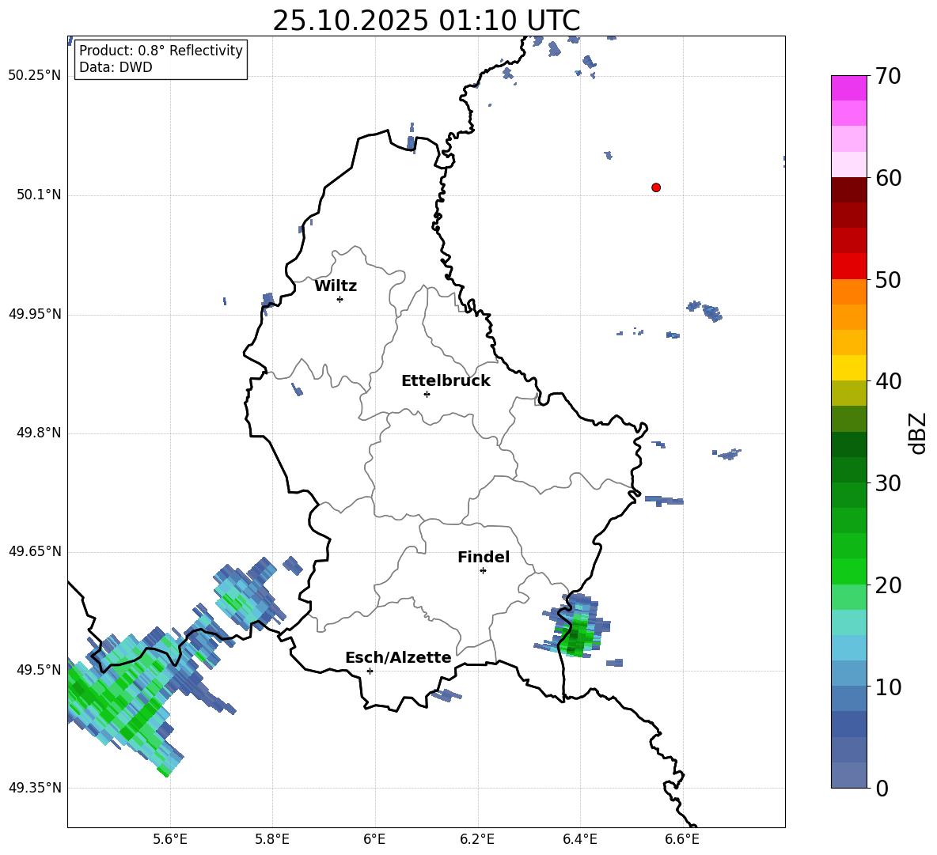Screen dimensions: 937x855
Task: Click the magenta 70 dBZ colorbar segment
Action: click(x=848, y=88)
